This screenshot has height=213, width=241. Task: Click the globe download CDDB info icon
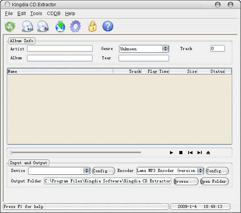coord(60,26)
